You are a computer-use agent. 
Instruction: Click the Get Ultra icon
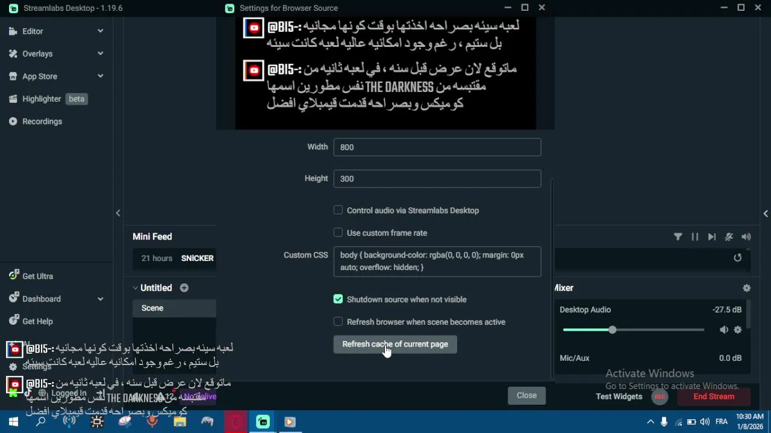pyautogui.click(x=13, y=275)
